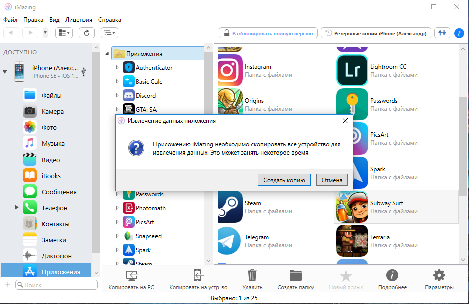Open navigation history dropdown arrow
The height and width of the screenshot is (304, 469).
click(x=45, y=33)
